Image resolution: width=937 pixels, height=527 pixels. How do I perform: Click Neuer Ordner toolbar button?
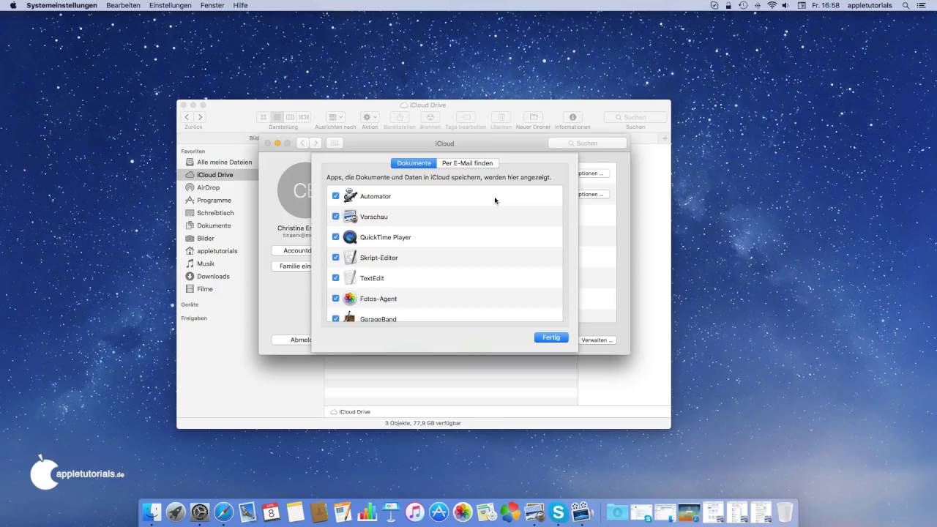533,117
